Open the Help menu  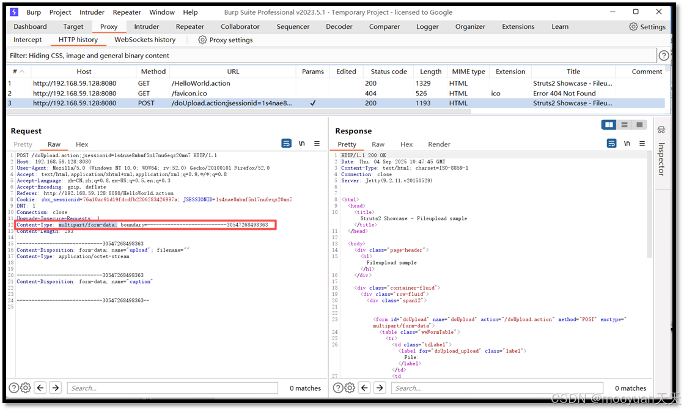point(190,12)
